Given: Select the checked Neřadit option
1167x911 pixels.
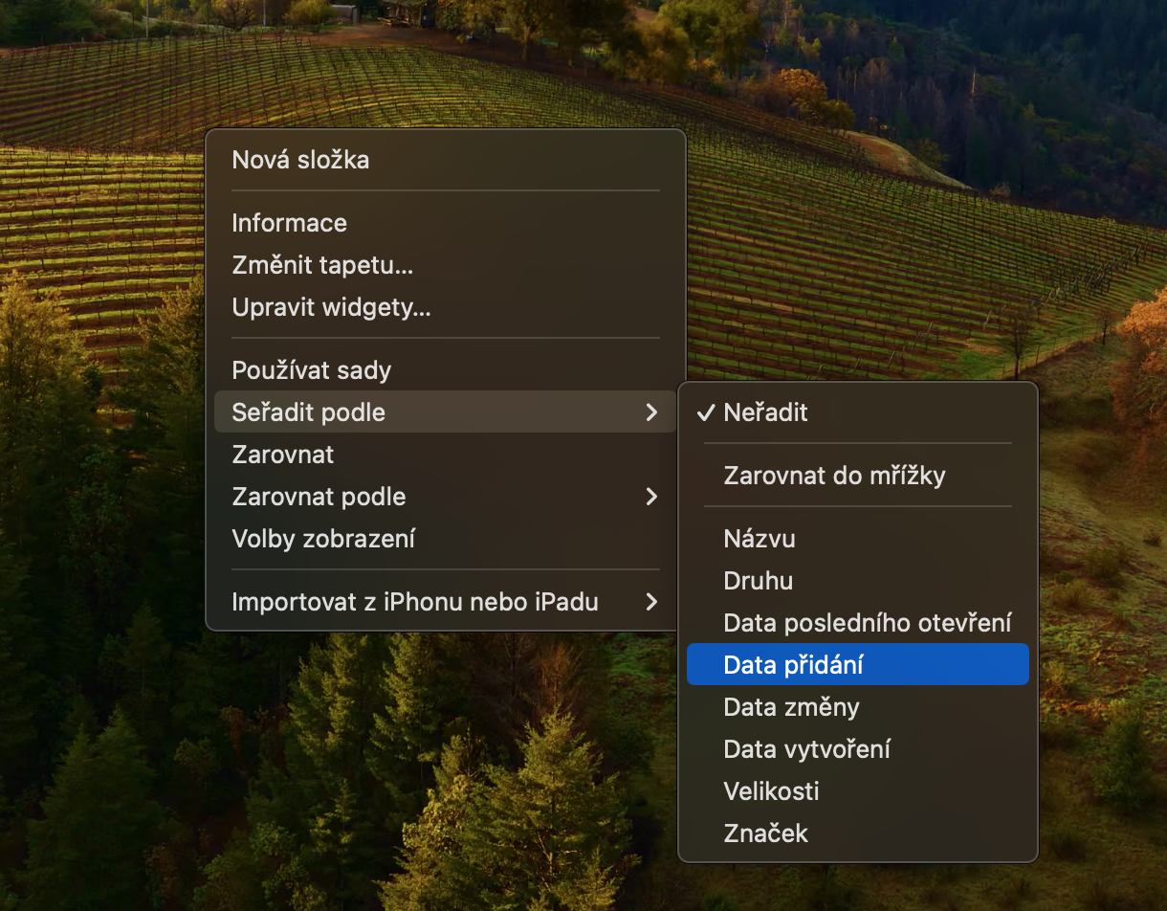Looking at the screenshot, I should (x=765, y=412).
